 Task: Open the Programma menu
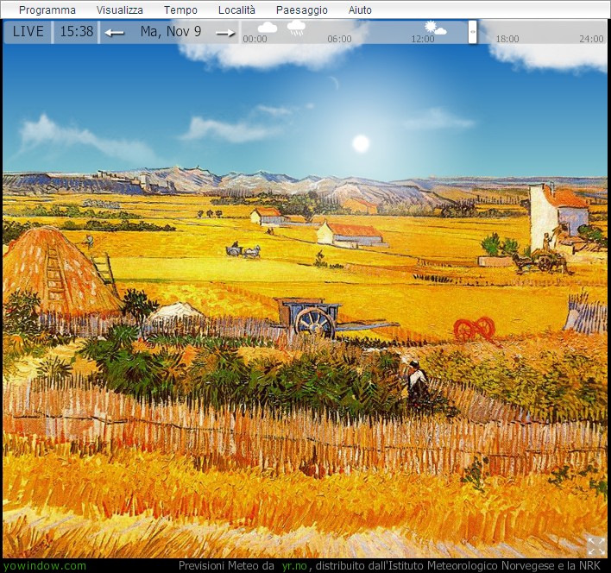coord(47,9)
